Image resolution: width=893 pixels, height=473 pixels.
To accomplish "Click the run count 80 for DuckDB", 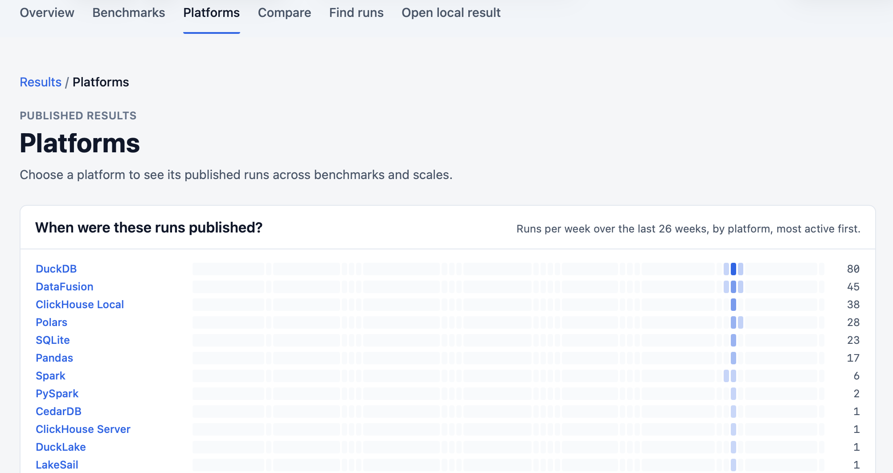I will pos(853,269).
